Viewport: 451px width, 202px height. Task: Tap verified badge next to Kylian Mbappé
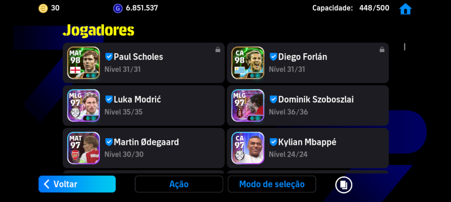(x=273, y=142)
